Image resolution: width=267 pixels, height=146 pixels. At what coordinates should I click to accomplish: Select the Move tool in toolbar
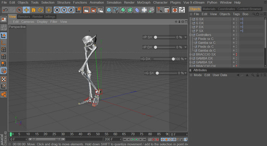click(26, 10)
